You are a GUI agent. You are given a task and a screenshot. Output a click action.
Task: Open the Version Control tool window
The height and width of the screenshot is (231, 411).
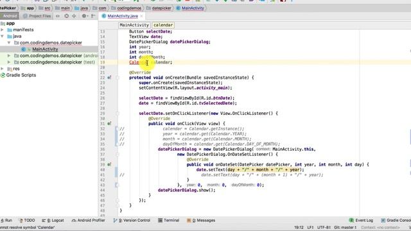coord(132,220)
